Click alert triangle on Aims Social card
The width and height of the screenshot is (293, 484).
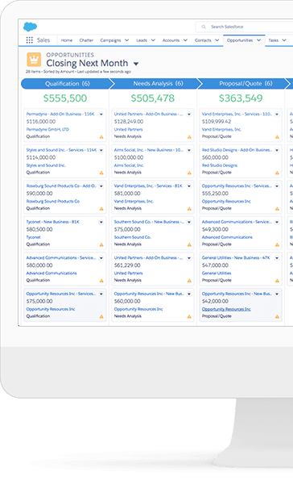(x=189, y=173)
